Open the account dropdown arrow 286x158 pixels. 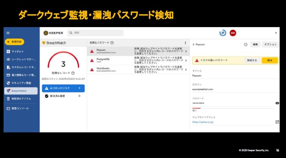tap(276, 33)
